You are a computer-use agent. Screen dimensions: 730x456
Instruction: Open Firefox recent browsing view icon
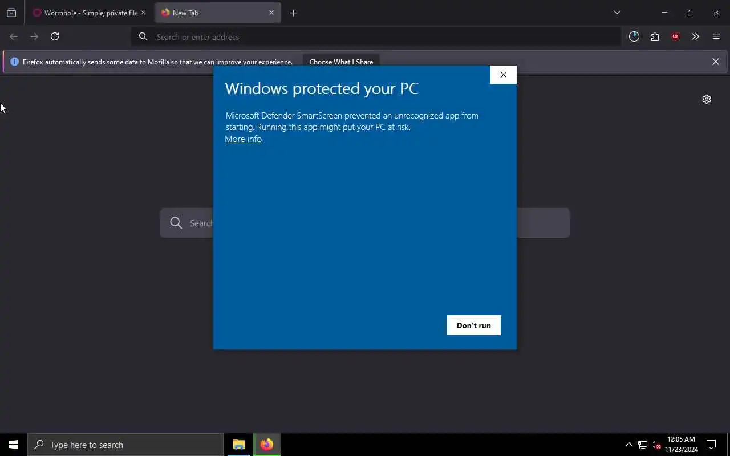pyautogui.click(x=11, y=13)
